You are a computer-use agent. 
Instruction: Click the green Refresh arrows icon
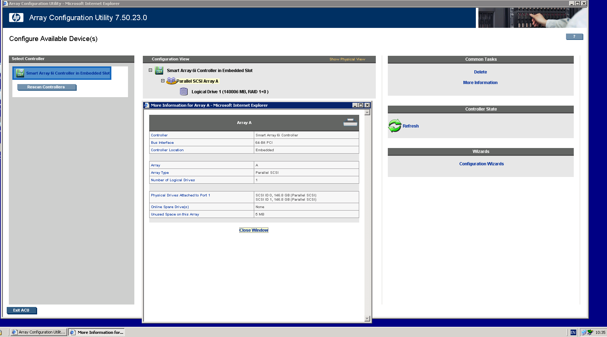tap(395, 126)
